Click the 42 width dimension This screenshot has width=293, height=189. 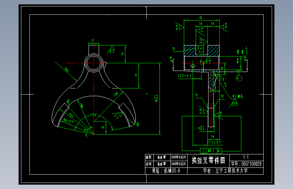(x=200, y=17)
